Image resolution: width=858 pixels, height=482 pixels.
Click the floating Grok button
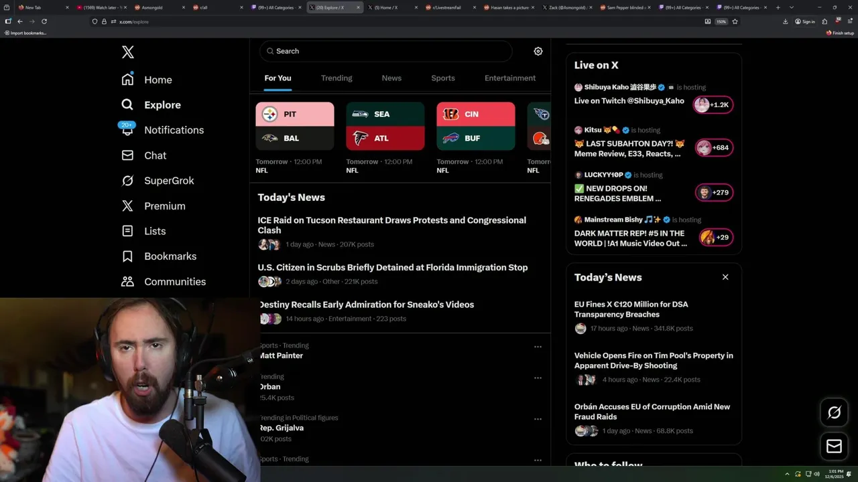point(834,412)
